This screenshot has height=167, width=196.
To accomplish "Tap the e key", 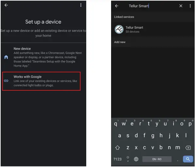I will (x=132, y=124).
